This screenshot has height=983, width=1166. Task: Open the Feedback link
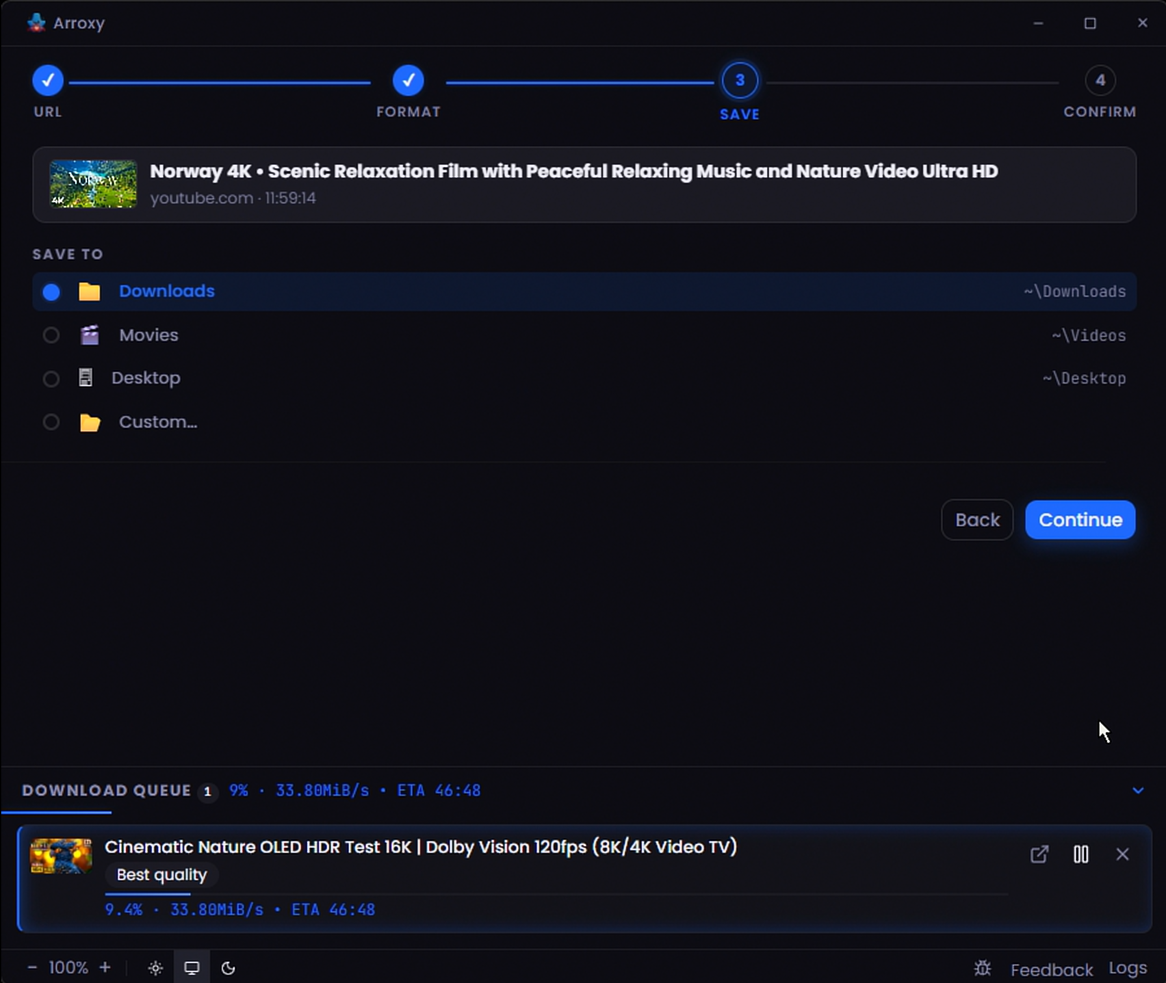coord(1052,969)
